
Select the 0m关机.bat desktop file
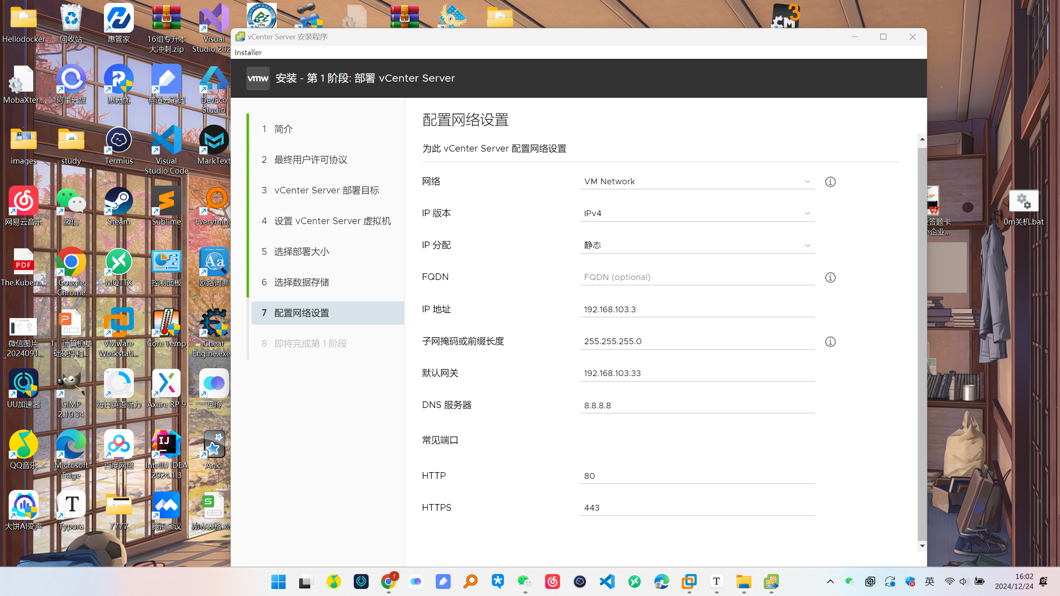tap(1024, 207)
